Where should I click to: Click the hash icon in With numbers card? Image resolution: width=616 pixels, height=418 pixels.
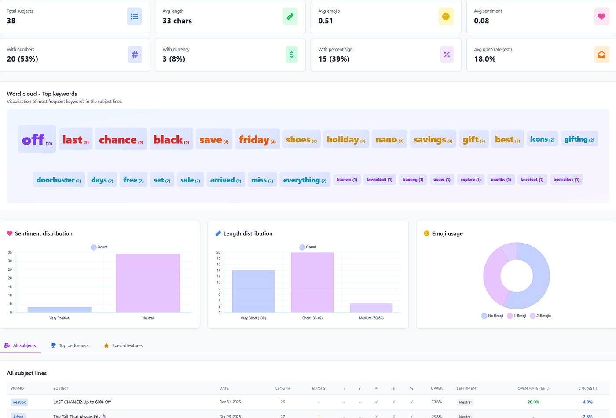coord(134,55)
